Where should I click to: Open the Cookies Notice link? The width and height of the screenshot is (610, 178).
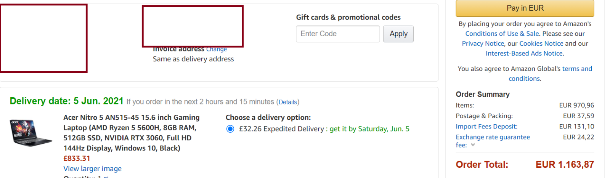tap(541, 43)
